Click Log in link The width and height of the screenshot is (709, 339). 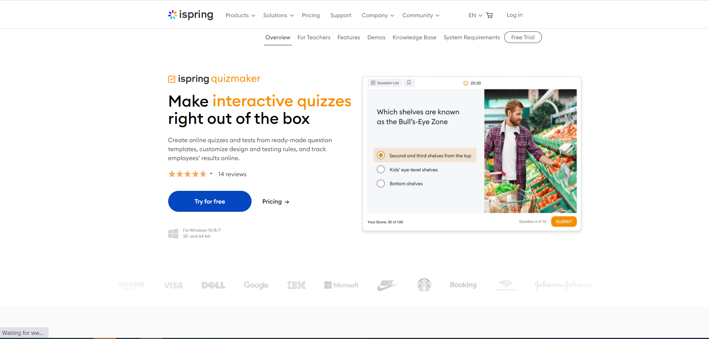click(515, 15)
